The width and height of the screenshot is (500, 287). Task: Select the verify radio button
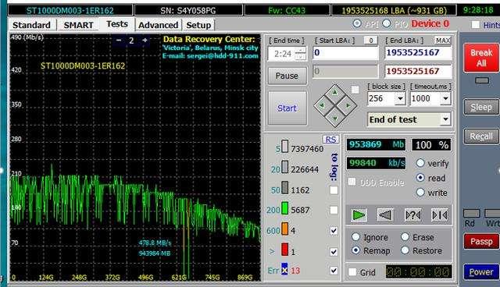coord(420,163)
